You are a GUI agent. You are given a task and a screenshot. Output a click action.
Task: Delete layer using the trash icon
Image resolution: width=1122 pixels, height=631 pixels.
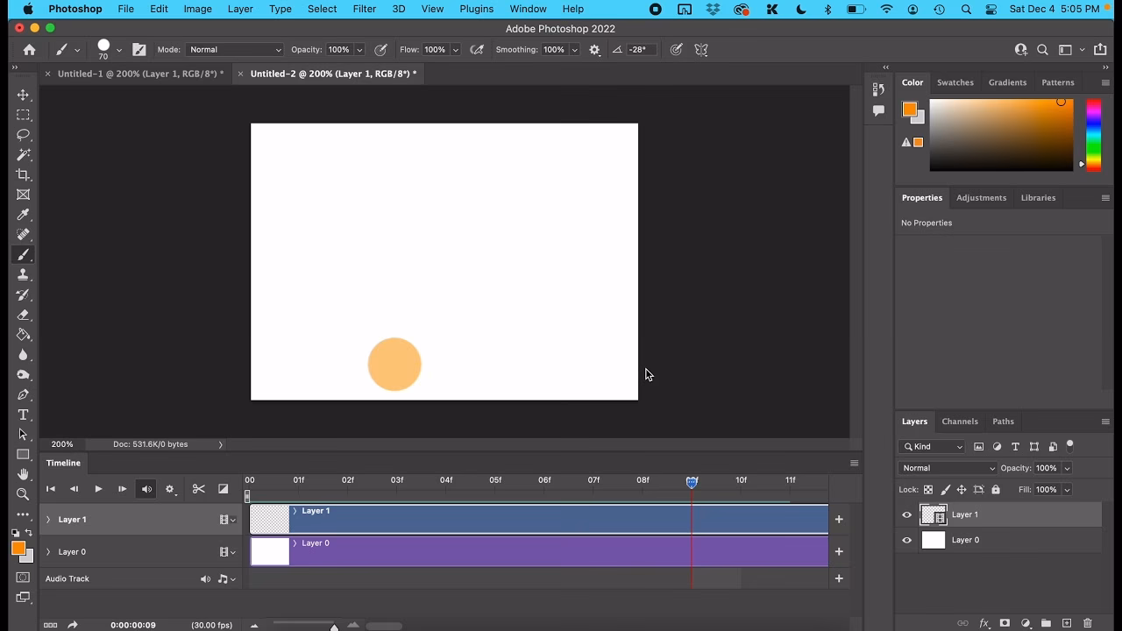(x=1087, y=623)
